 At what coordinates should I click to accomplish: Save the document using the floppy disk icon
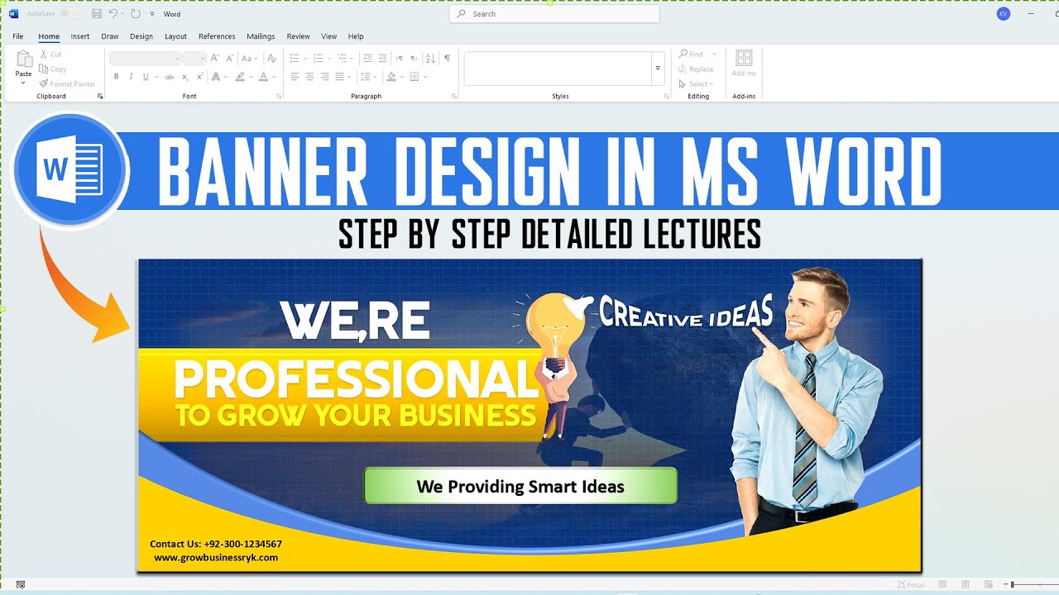coord(97,14)
